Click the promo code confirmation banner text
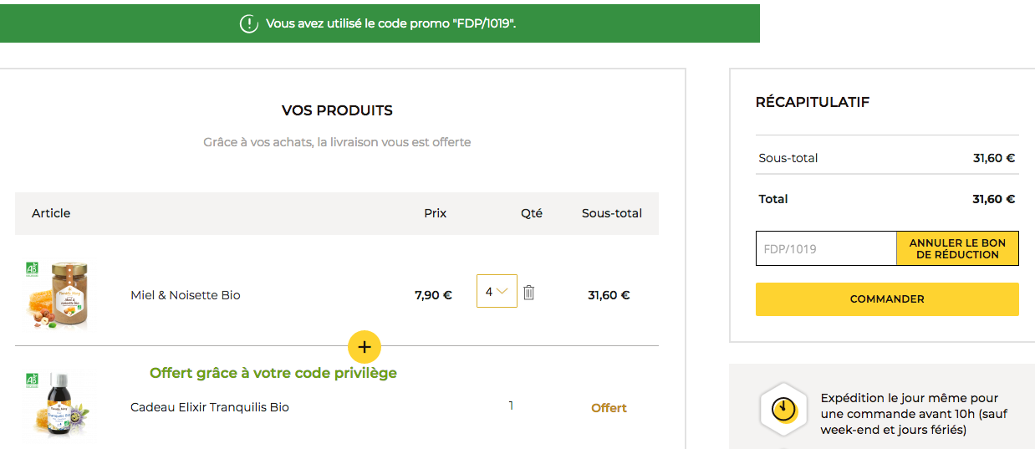 pyautogui.click(x=390, y=23)
